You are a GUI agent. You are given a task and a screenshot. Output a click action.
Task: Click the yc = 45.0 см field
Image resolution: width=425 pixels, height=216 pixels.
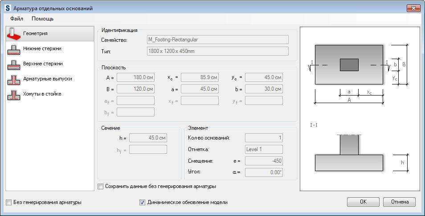[264, 77]
